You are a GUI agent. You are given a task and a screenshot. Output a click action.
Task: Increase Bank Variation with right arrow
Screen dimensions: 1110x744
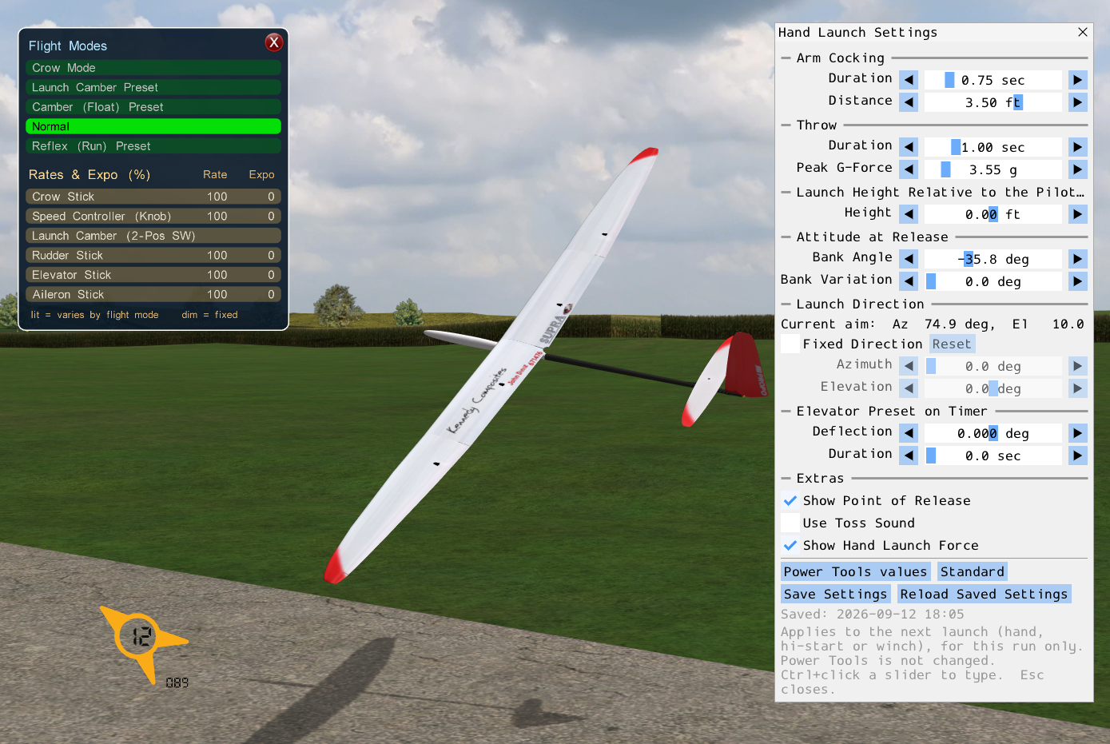tap(1078, 281)
